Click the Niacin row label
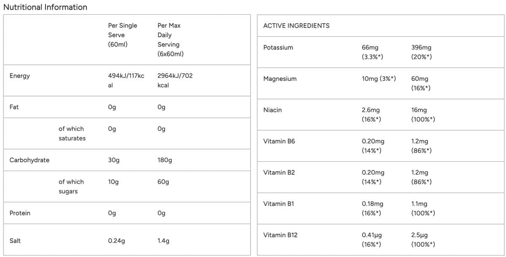This screenshot has height=257, width=506. (x=272, y=110)
